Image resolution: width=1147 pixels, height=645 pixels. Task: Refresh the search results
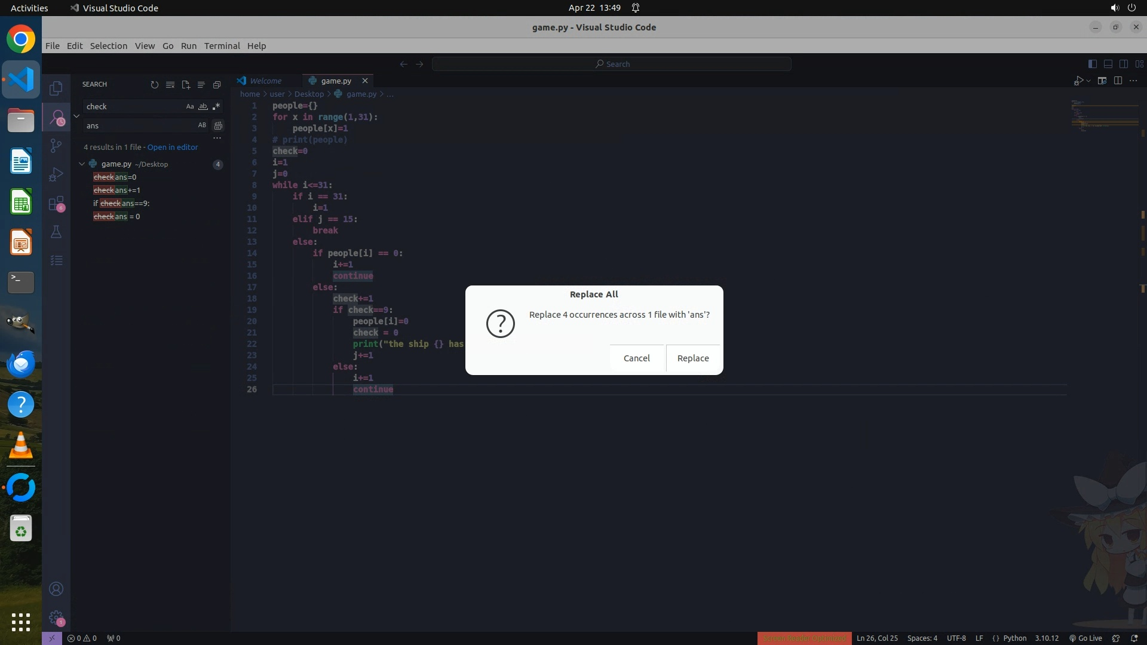pos(155,85)
